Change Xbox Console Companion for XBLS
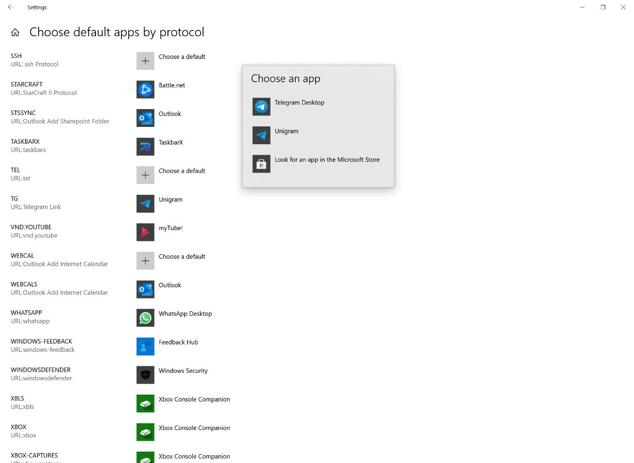Viewport: 634px width, 463px height. point(194,400)
